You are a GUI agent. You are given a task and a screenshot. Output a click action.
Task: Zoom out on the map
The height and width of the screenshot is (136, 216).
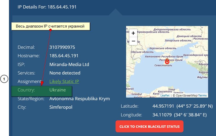[x=133, y=41]
